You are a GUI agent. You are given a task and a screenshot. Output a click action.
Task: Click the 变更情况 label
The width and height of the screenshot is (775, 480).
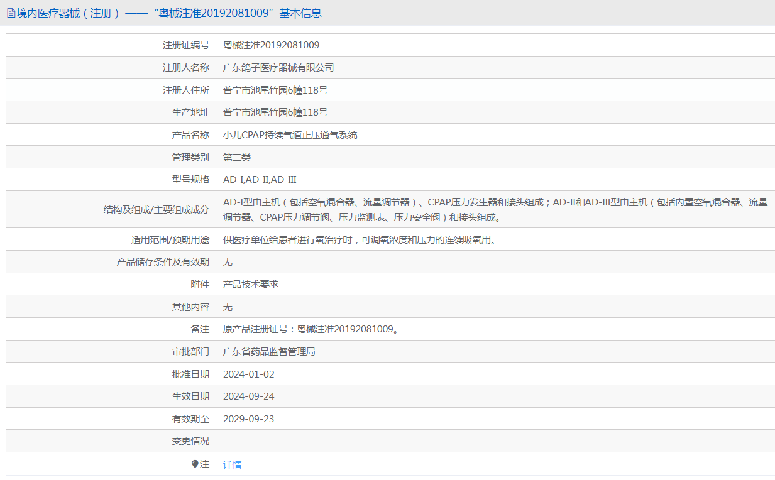190,441
